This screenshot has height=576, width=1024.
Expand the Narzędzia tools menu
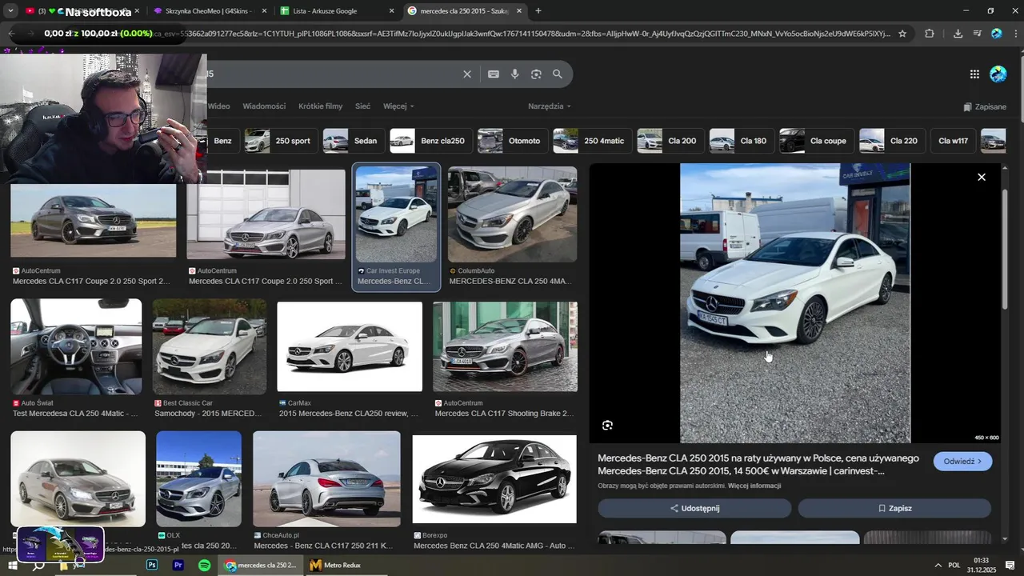[550, 106]
